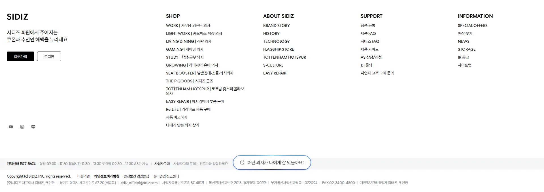The height and width of the screenshot is (192, 544).
Task: Open IR 공고 link
Action: tap(463, 57)
